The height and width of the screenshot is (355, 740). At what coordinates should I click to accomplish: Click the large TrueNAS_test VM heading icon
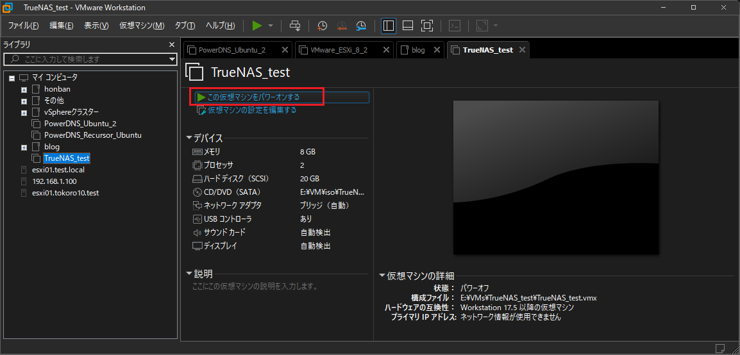coord(195,72)
